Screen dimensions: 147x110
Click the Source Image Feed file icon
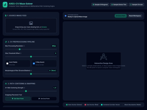pos(6,15)
